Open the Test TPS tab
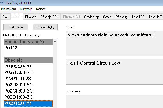Screen dimensions: 163x108 (x=138, y=17)
